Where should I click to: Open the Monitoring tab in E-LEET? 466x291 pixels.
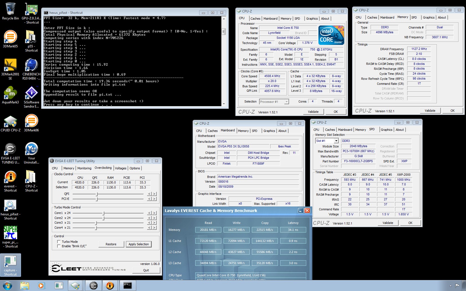84,168
